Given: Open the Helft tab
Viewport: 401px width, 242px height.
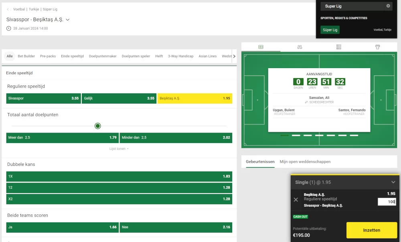Looking at the screenshot, I should [x=159, y=56].
